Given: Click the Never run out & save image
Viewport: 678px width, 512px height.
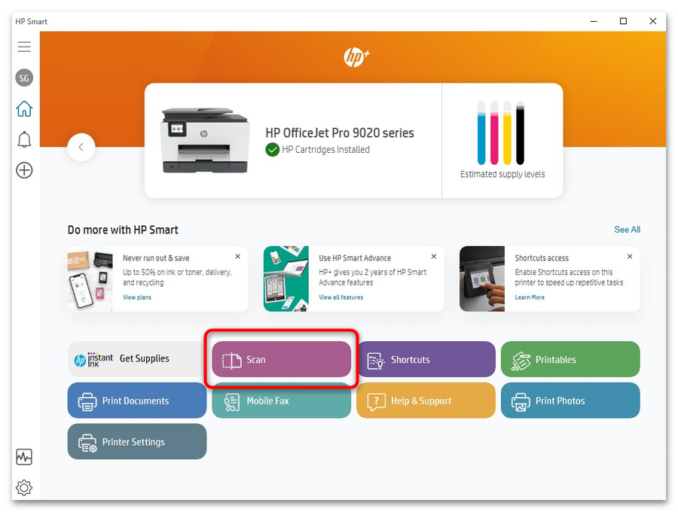Looking at the screenshot, I should pyautogui.click(x=90, y=279).
